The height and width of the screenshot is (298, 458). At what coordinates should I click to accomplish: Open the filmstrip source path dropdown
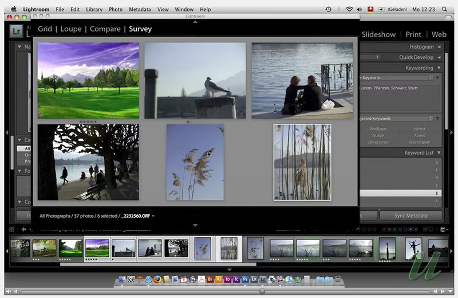coord(153,216)
